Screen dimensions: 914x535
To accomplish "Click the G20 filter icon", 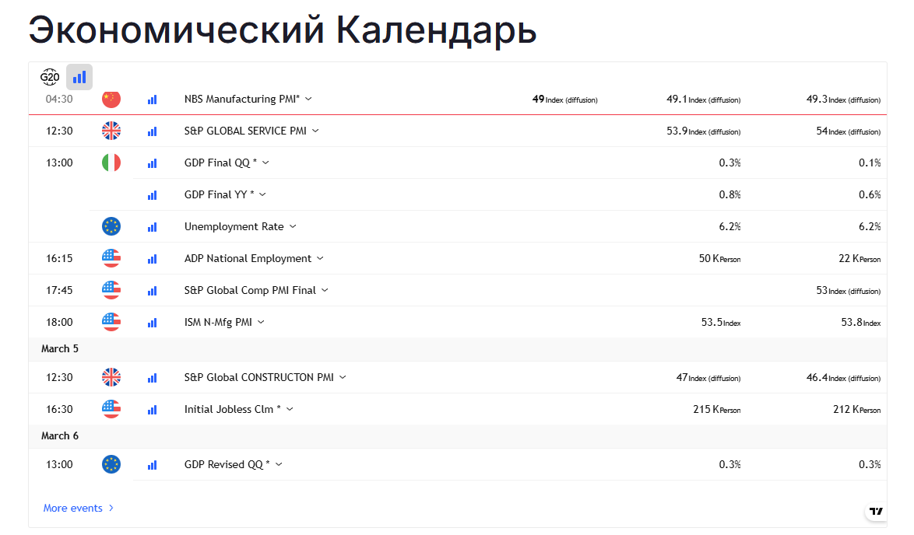I will tap(50, 76).
